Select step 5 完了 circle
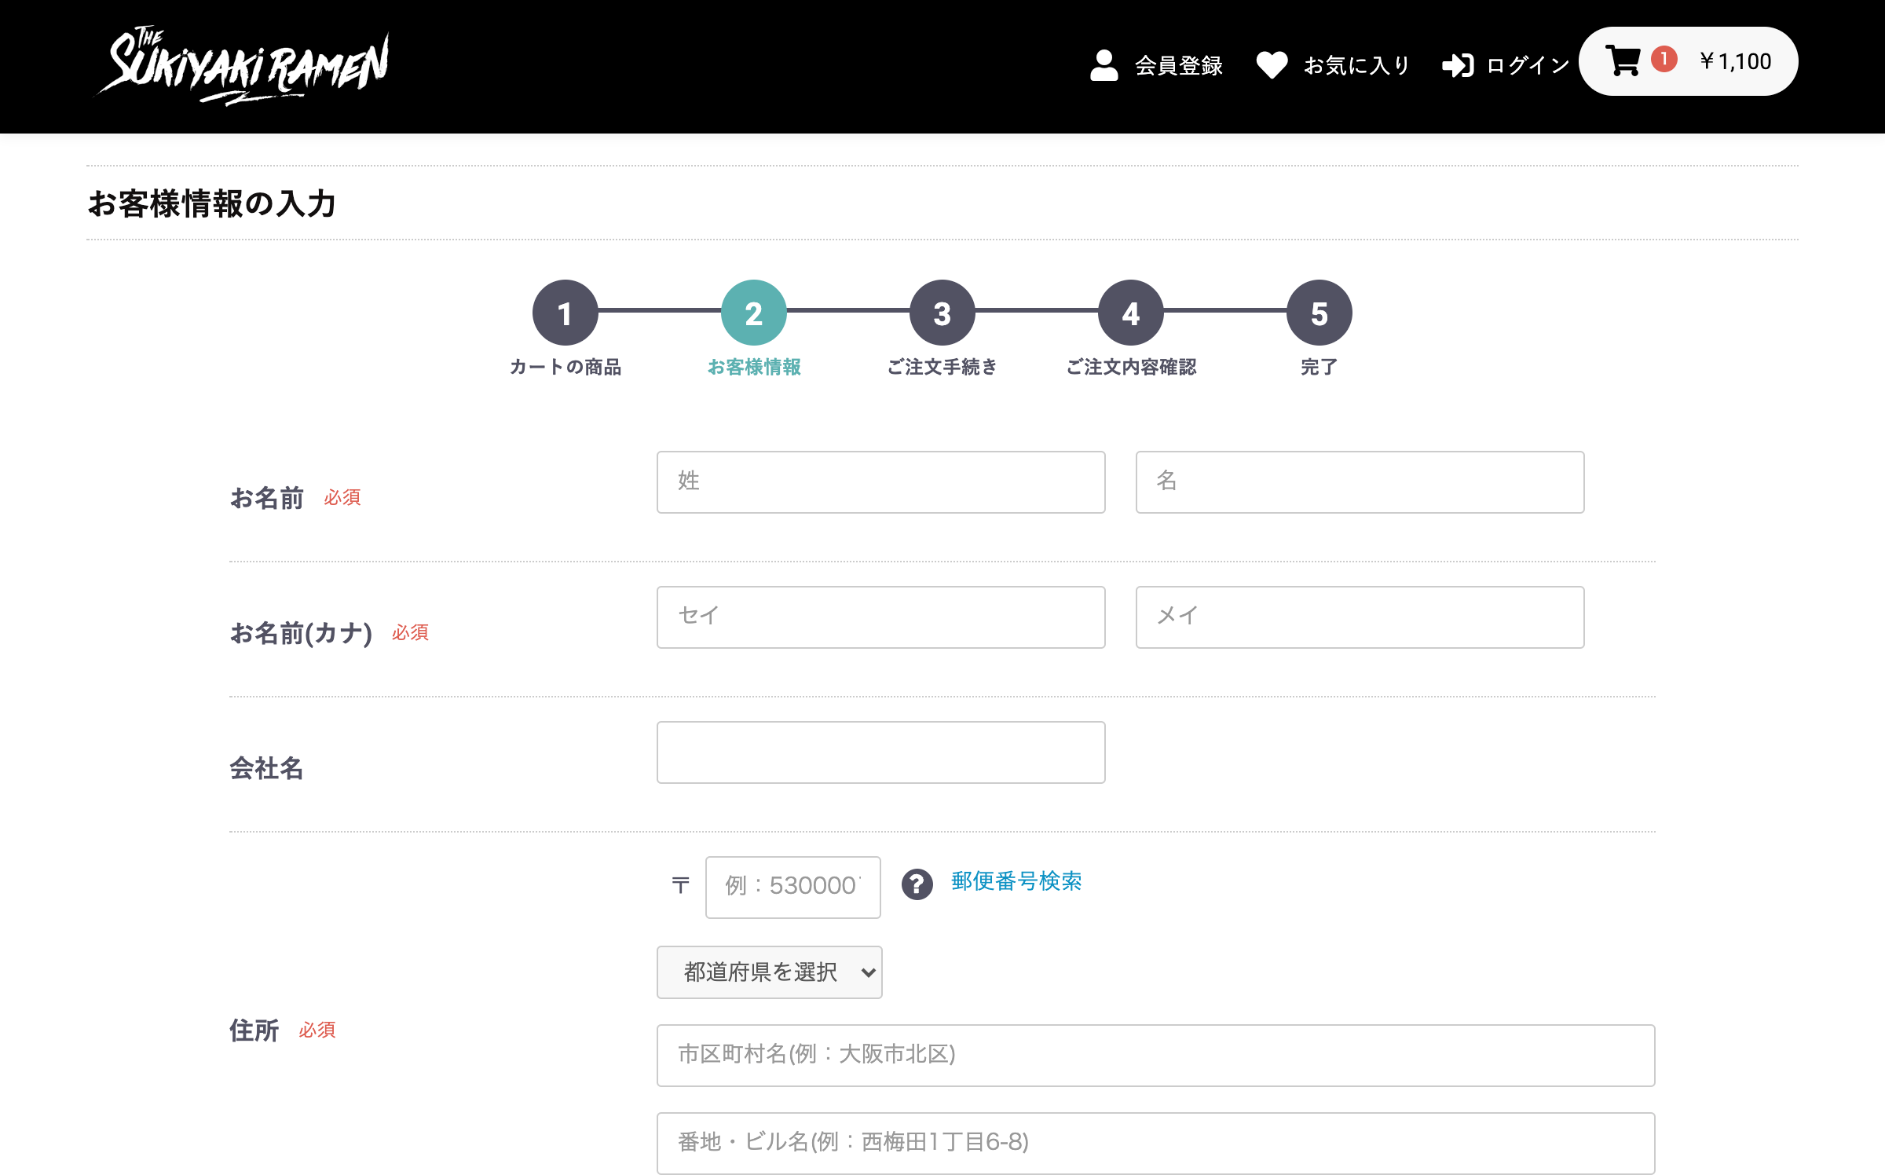This screenshot has width=1885, height=1175. (x=1319, y=312)
